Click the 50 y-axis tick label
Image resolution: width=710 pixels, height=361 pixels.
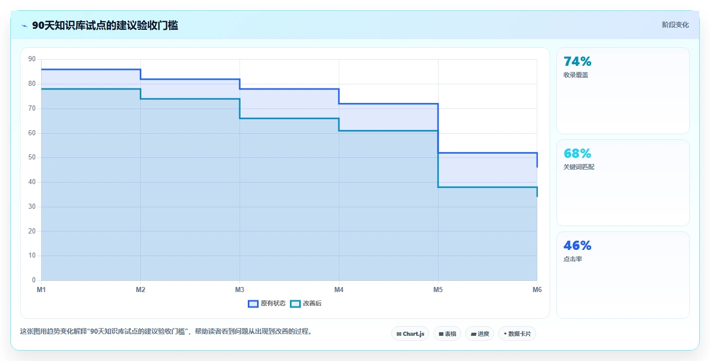32,157
